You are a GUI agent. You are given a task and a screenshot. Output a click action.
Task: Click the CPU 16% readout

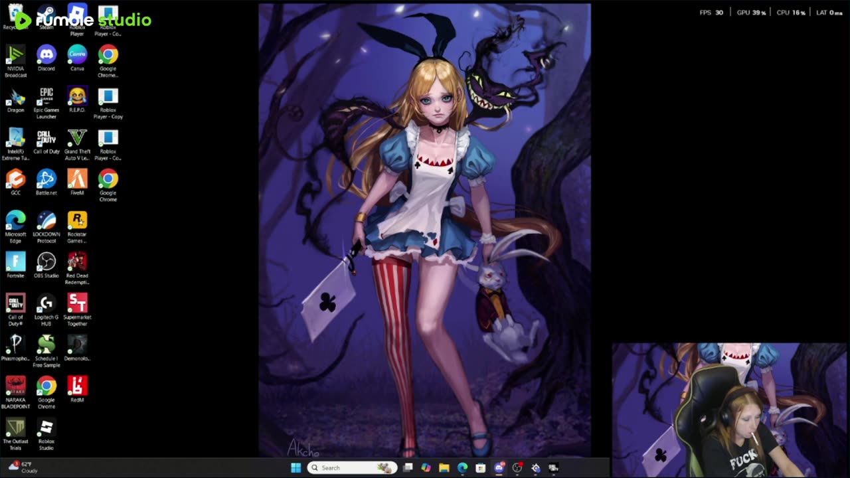(x=791, y=13)
